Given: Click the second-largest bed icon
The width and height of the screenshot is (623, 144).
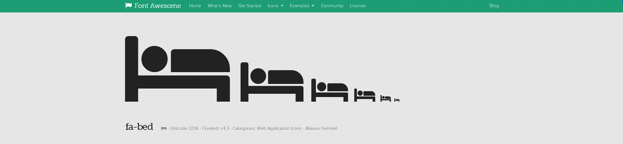Looking at the screenshot, I should click(272, 82).
